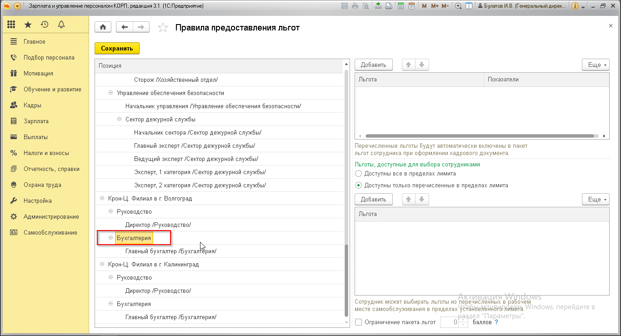
Task: Open the Зарплата section
Action: pyautogui.click(x=36, y=121)
